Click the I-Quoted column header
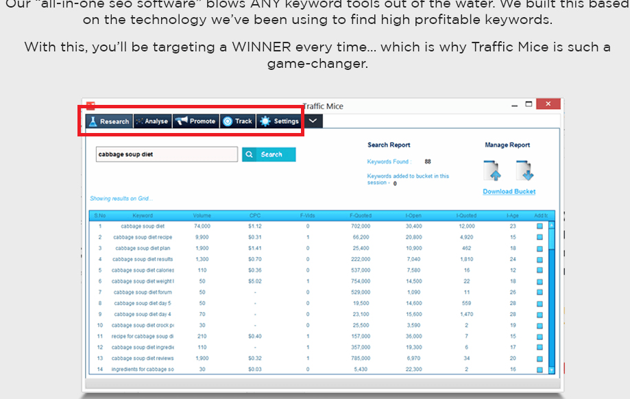Image resolution: width=630 pixels, height=399 pixels. coord(466,216)
